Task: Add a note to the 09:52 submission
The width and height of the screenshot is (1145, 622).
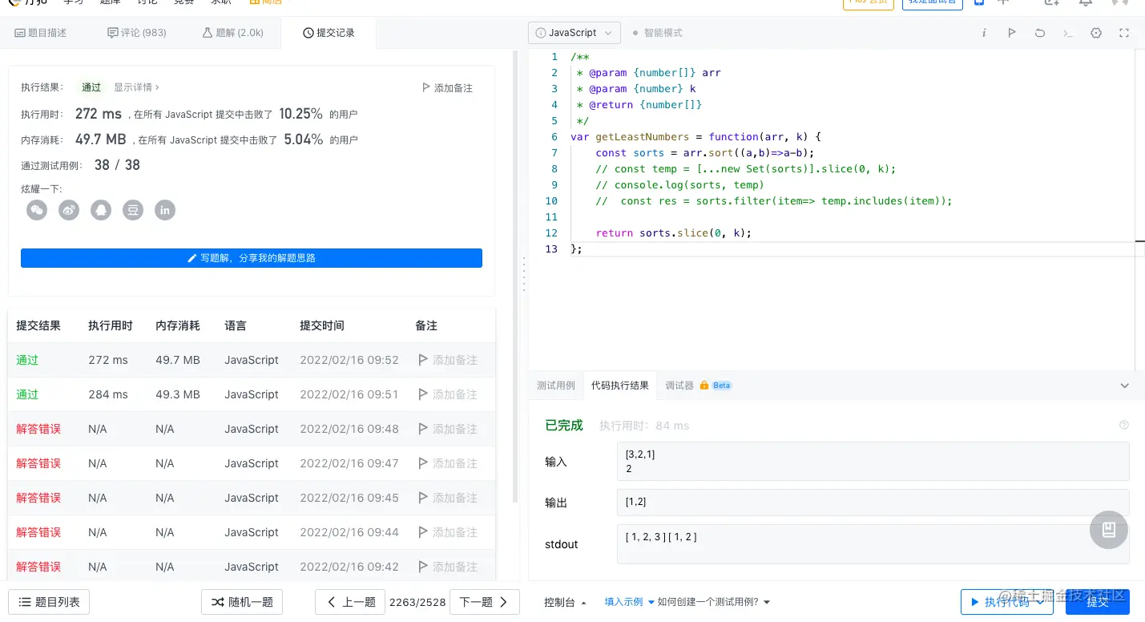Action: [x=447, y=360]
